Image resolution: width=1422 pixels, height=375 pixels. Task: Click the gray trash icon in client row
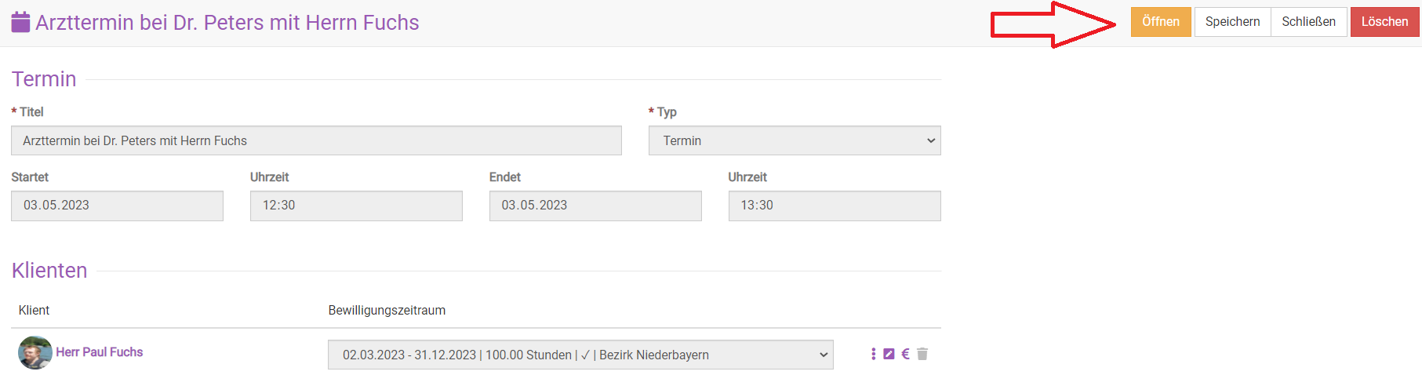[x=922, y=354]
